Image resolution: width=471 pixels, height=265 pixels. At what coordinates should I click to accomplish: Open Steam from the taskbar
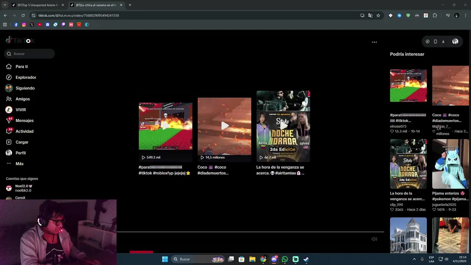pyautogui.click(x=306, y=259)
